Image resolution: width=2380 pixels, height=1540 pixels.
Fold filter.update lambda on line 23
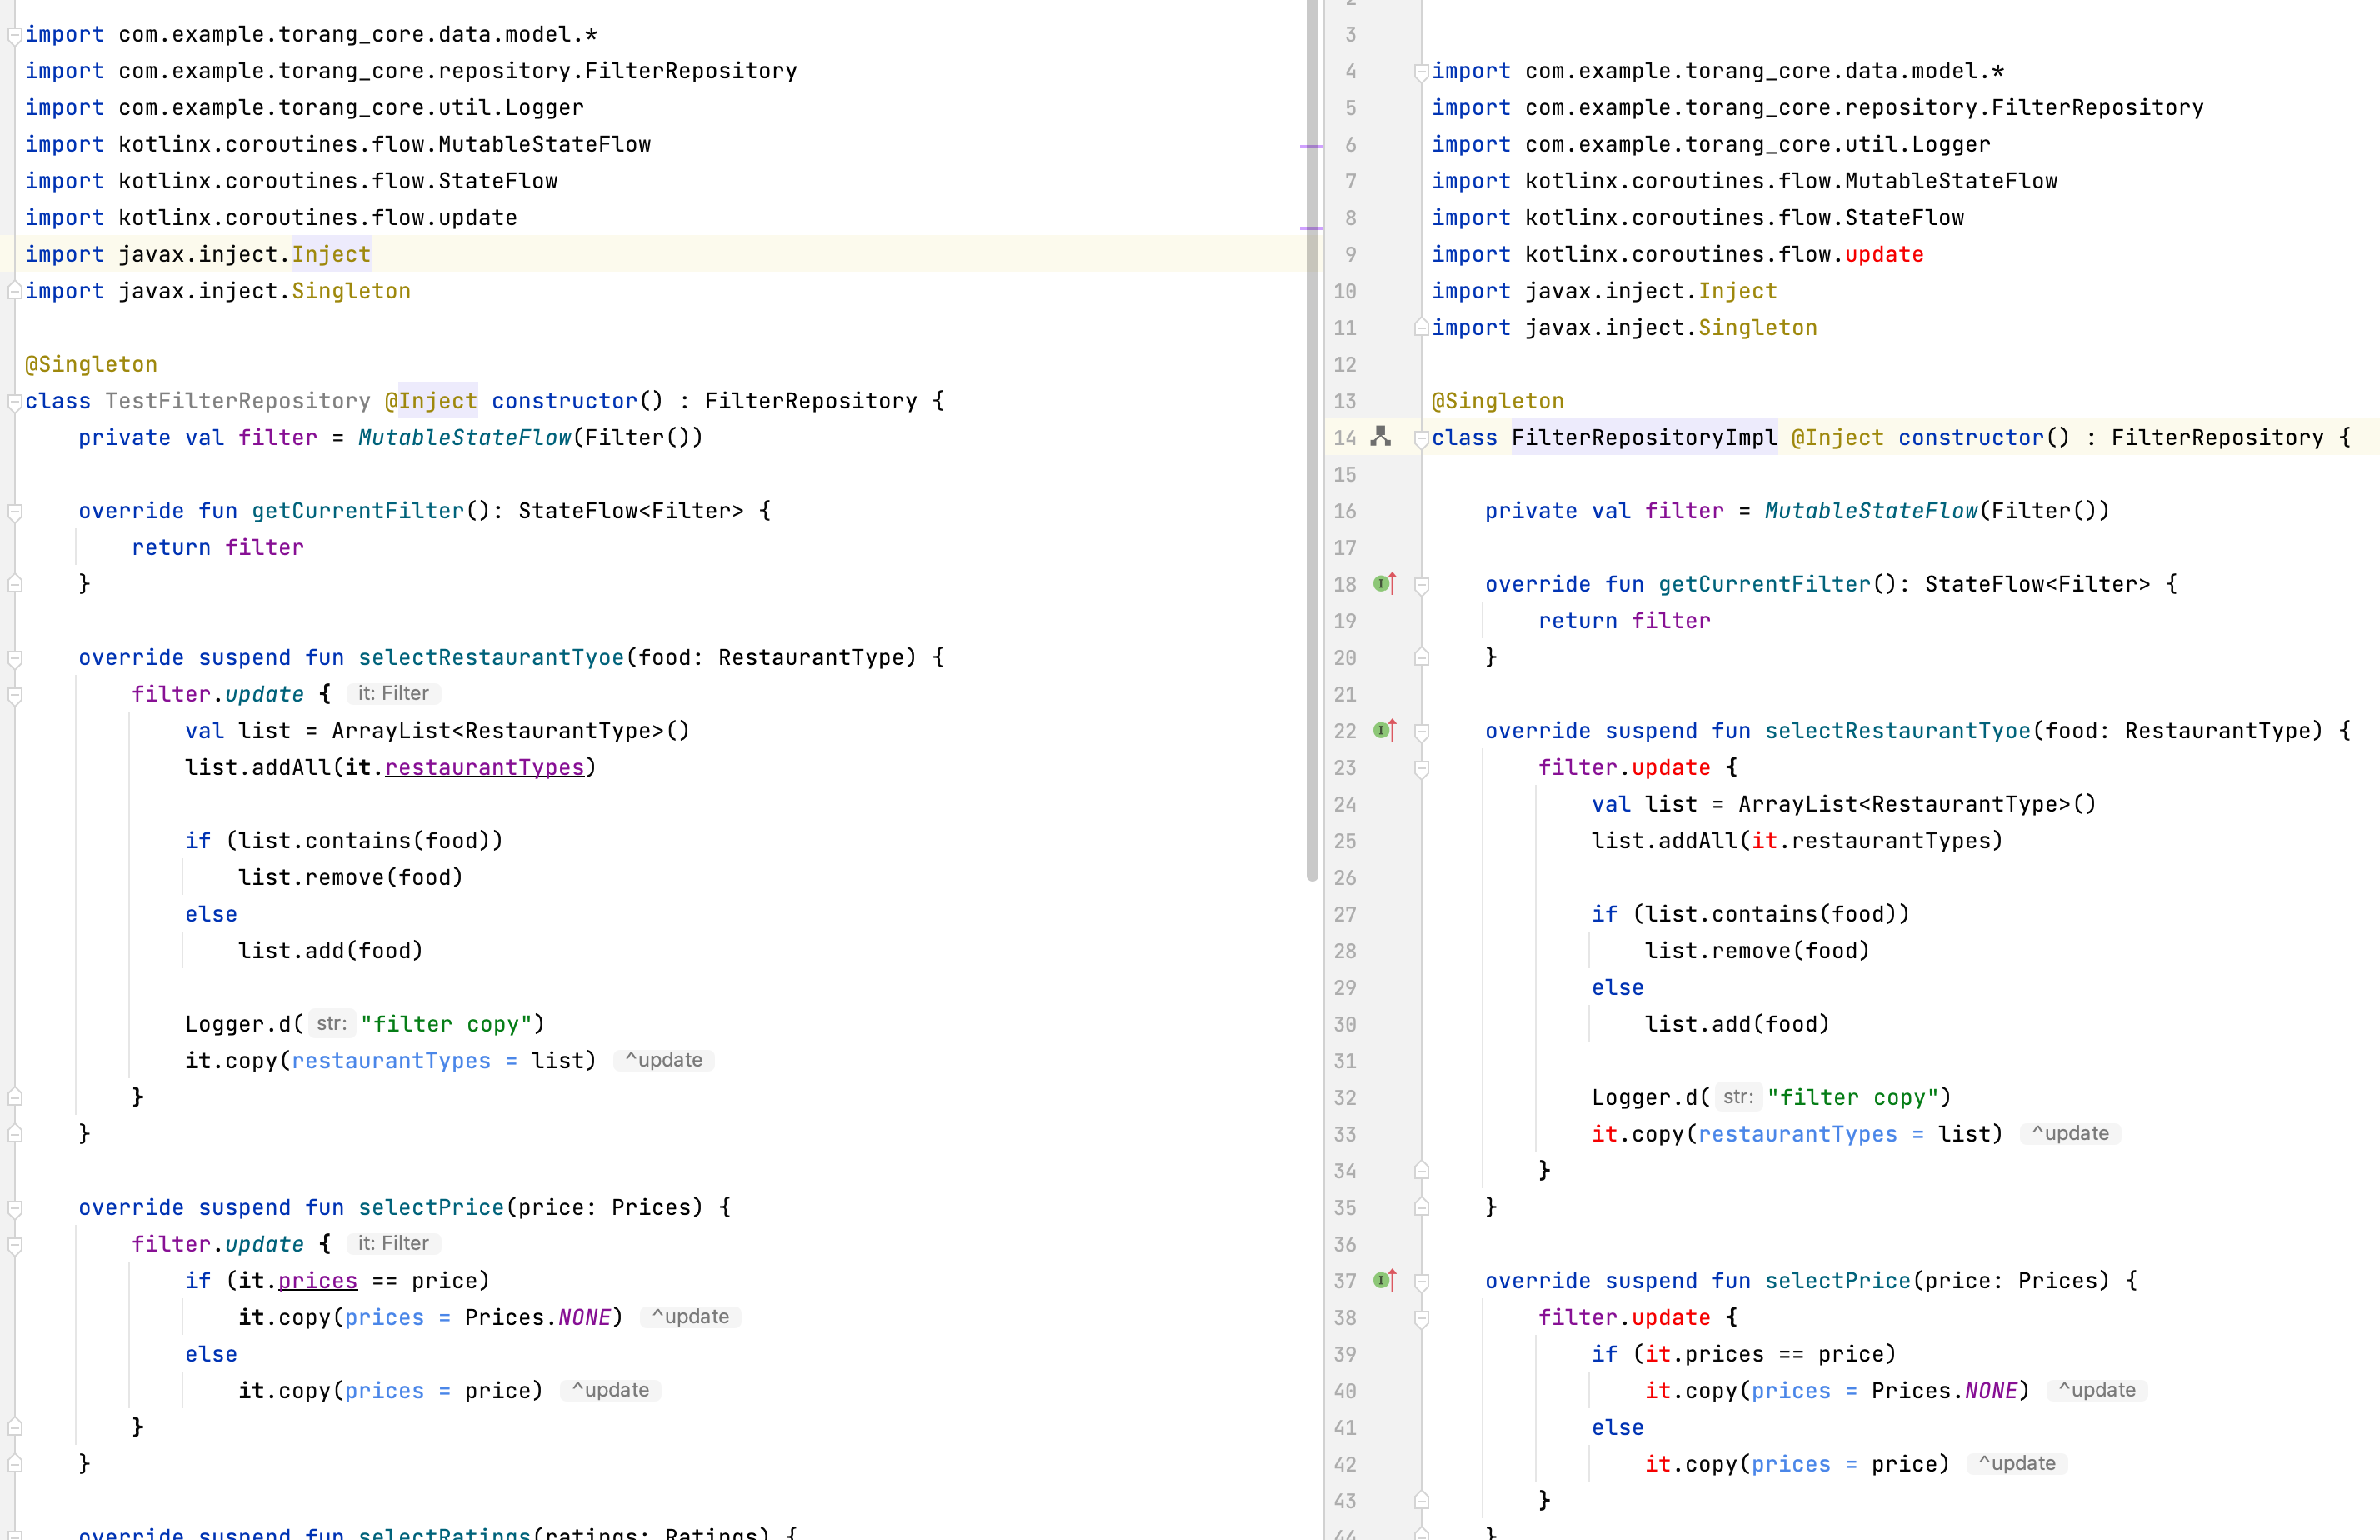tap(1421, 769)
